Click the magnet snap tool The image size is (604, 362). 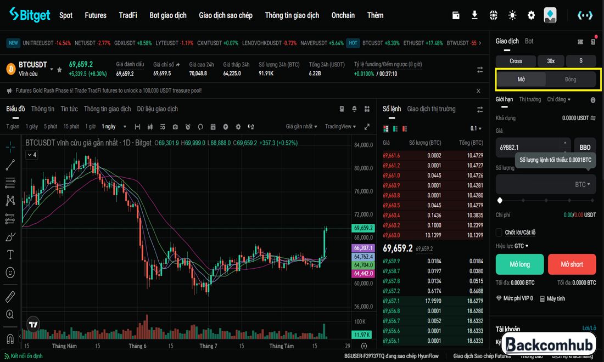pos(10,339)
